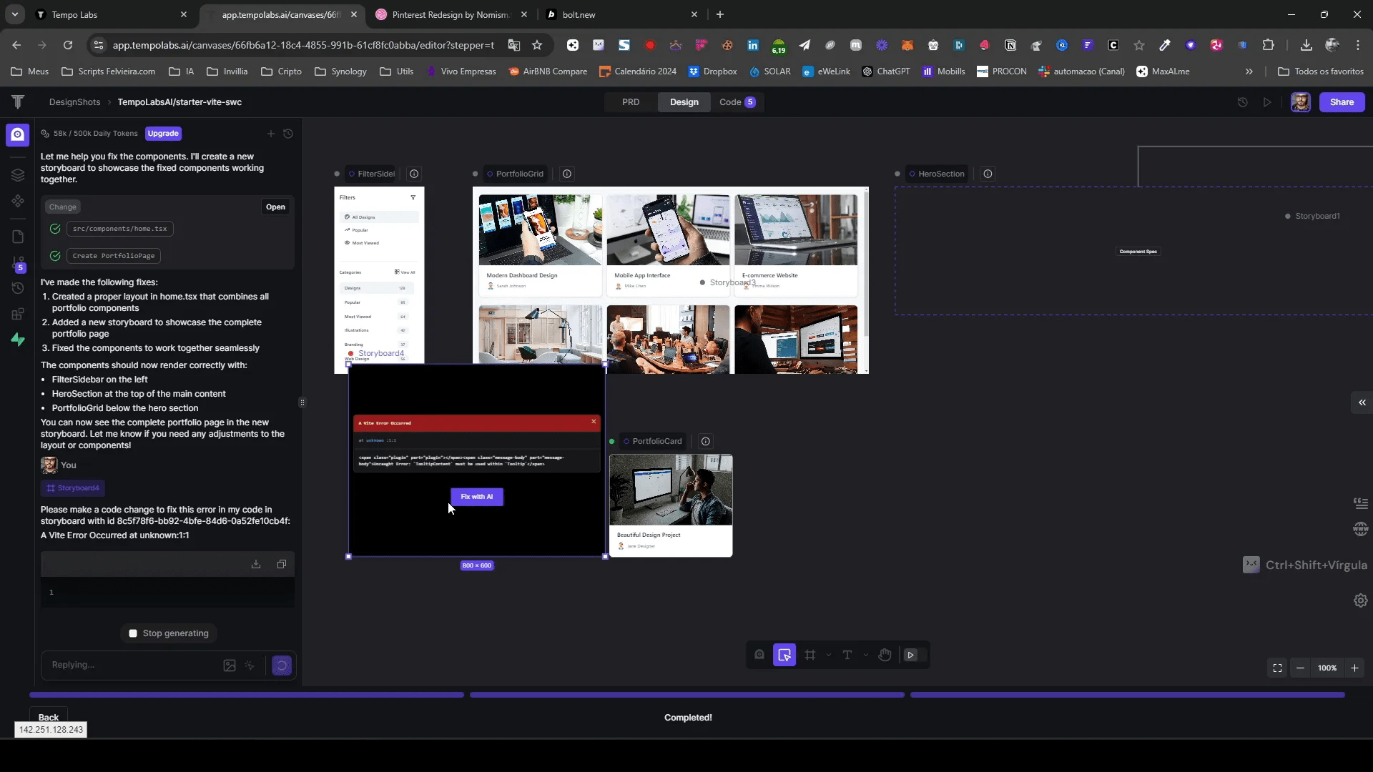Switch to the Code tab

(x=737, y=102)
